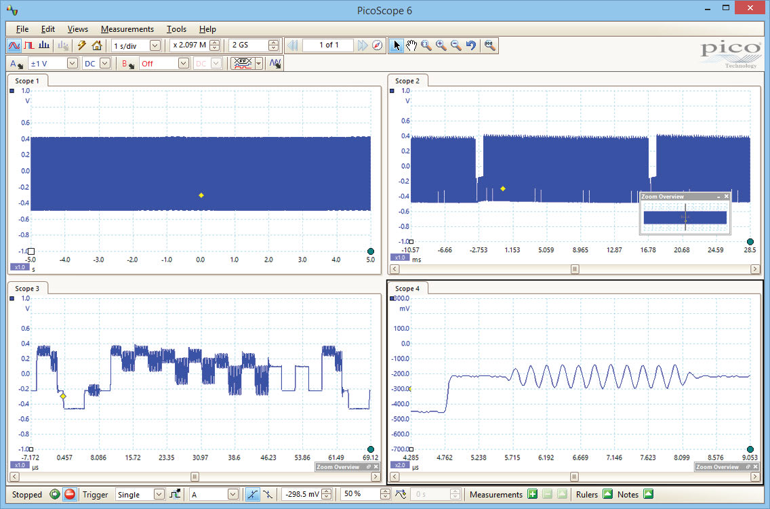Screen dimensions: 770x509
Task: Zoom to full view 100% icon
Action: (489, 45)
